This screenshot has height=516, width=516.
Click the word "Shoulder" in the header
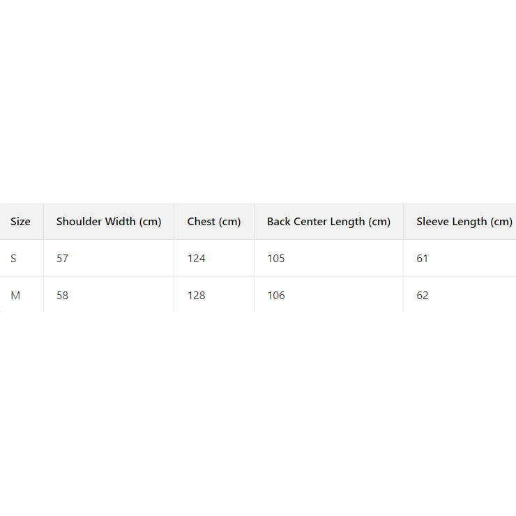79,222
